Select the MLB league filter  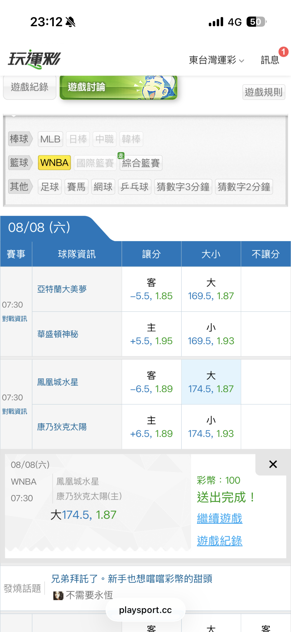50,139
